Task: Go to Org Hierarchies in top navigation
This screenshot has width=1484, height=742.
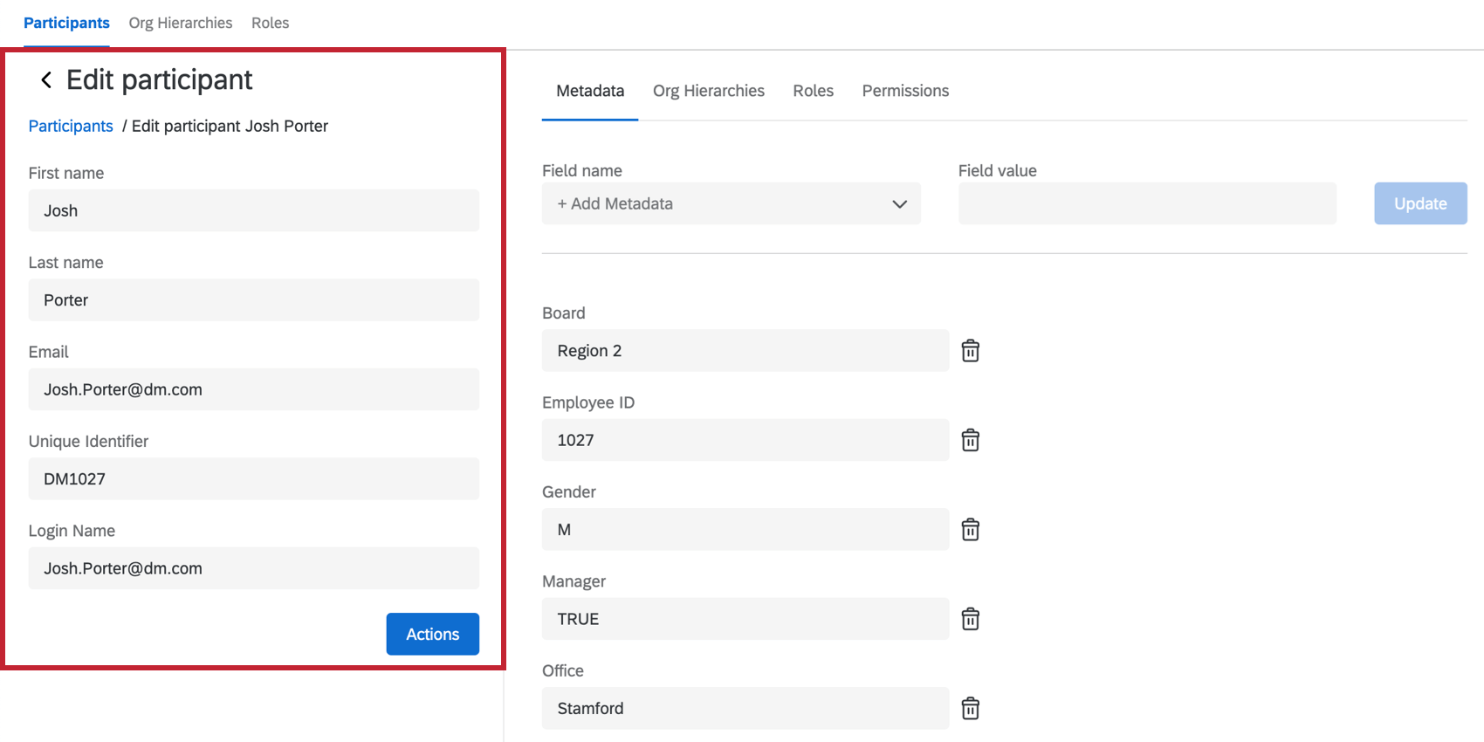Action: (181, 23)
